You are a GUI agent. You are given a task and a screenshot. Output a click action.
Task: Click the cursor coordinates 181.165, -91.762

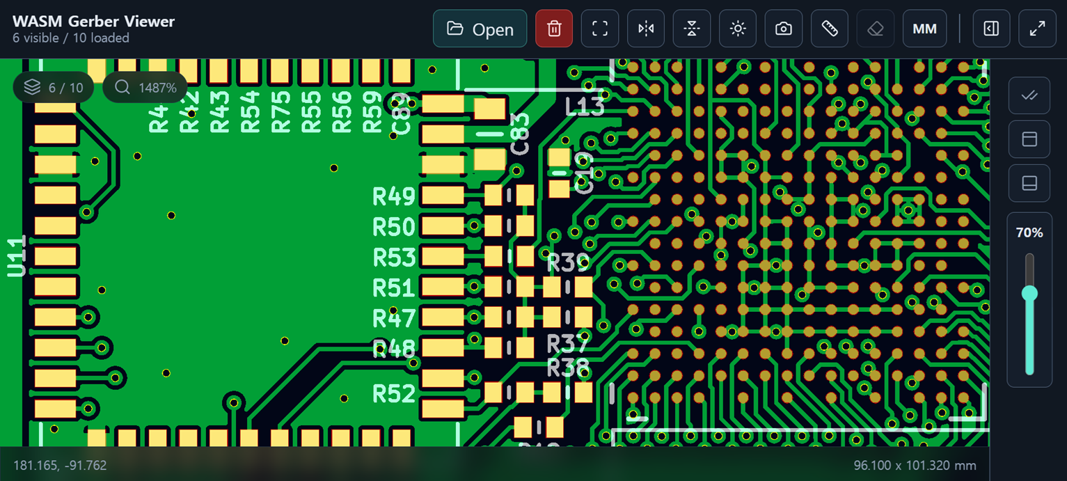(x=60, y=466)
